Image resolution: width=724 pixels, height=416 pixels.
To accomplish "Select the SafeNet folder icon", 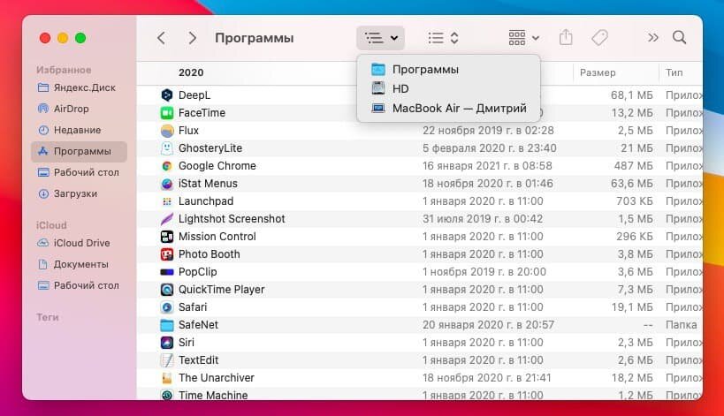I will point(167,325).
